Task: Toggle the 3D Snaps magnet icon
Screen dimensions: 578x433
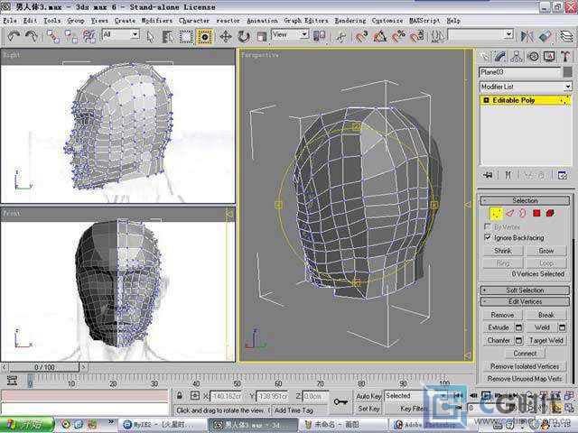Action: click(361, 36)
